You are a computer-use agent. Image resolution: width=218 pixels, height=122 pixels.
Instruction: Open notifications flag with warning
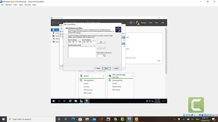[x=138, y=23]
